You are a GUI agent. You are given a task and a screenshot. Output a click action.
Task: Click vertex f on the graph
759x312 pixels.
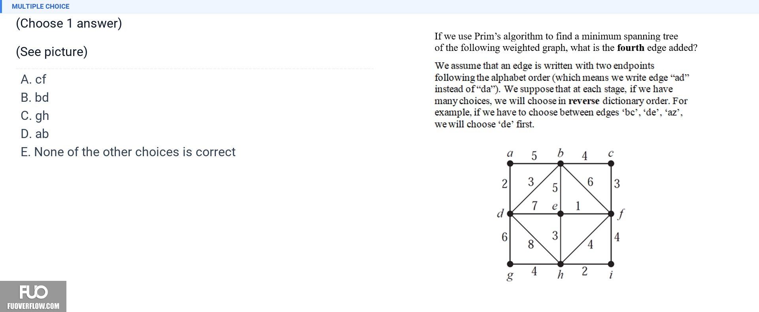(611, 214)
